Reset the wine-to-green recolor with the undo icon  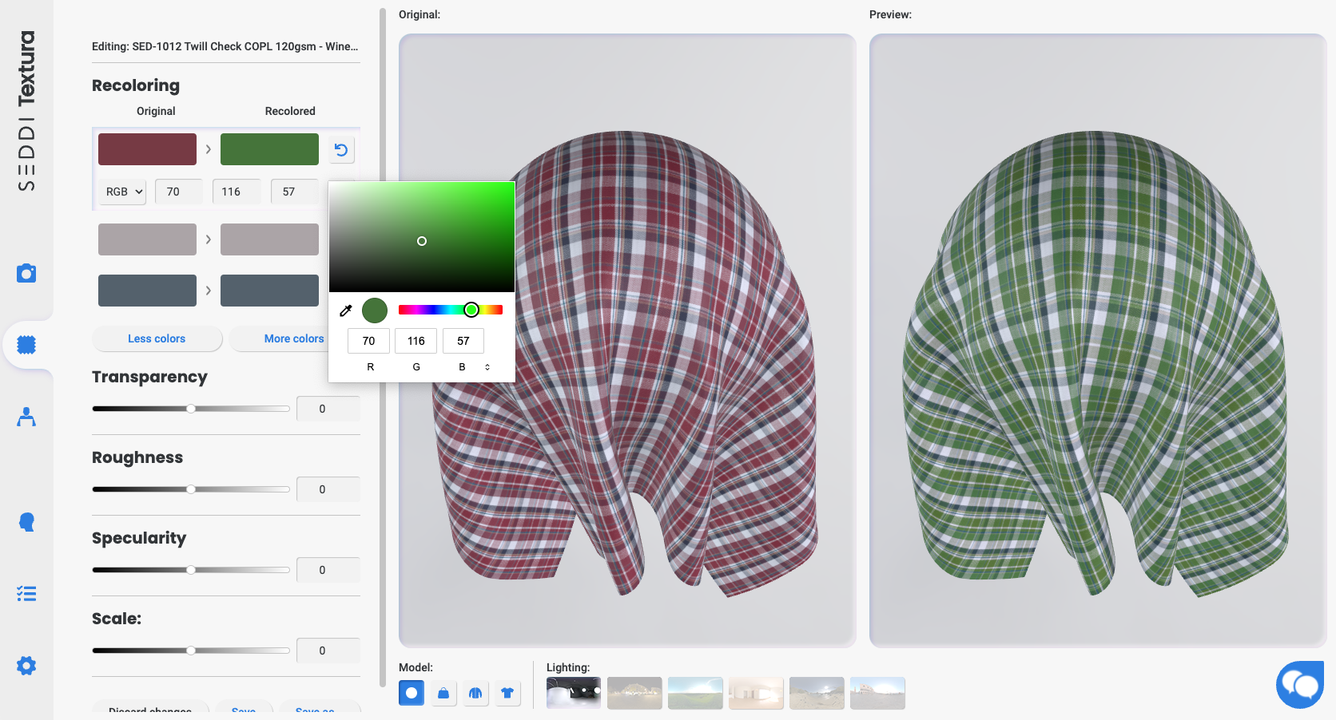[x=342, y=149]
